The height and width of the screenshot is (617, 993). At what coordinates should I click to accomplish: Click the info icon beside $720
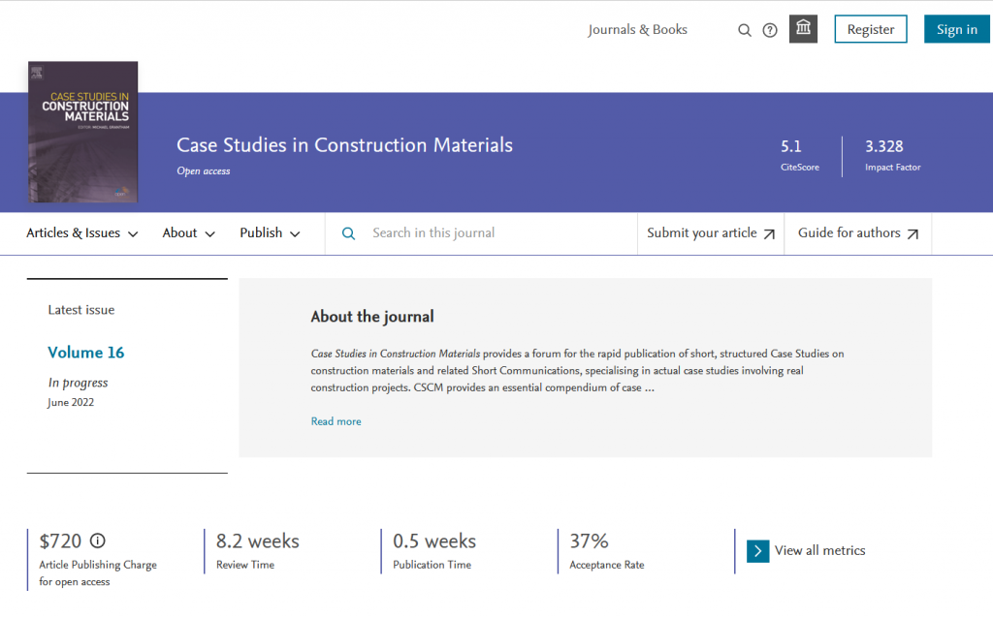pyautogui.click(x=98, y=540)
